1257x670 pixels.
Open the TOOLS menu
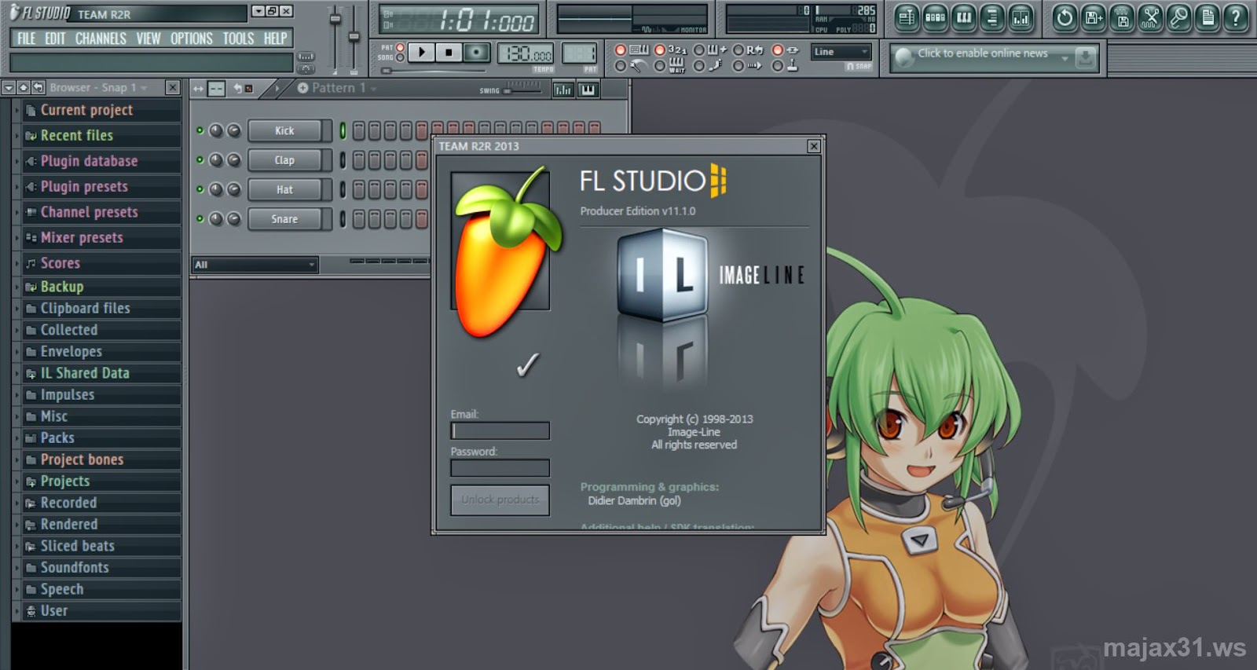[238, 38]
